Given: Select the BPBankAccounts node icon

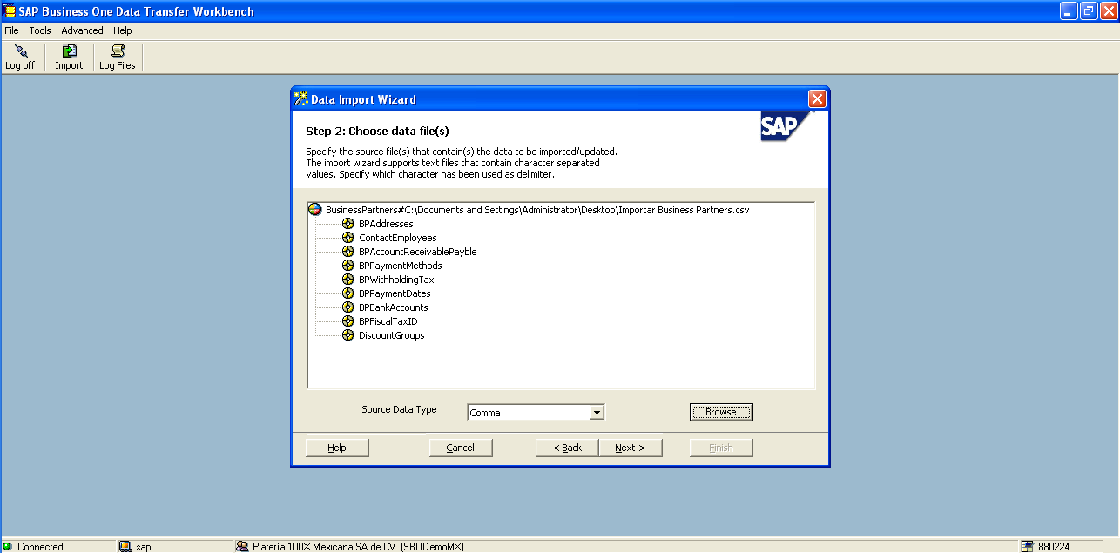Looking at the screenshot, I should coord(347,307).
